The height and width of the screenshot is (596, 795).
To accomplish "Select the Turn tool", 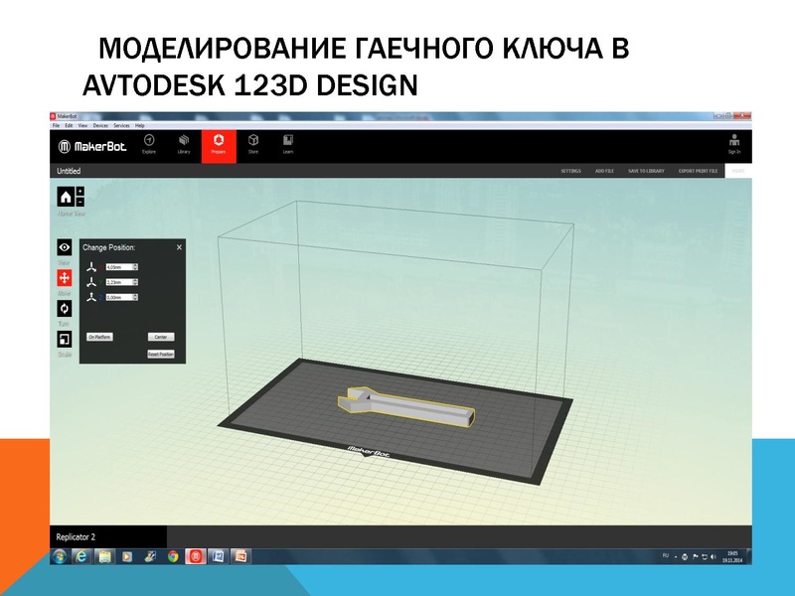I will click(63, 310).
